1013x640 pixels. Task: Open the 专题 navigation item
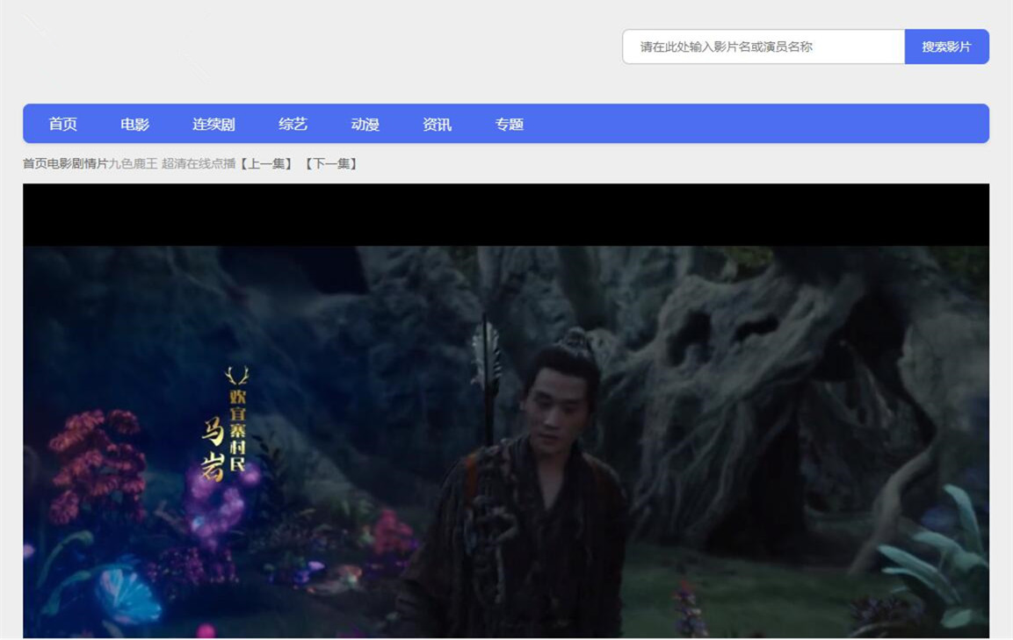tap(509, 124)
